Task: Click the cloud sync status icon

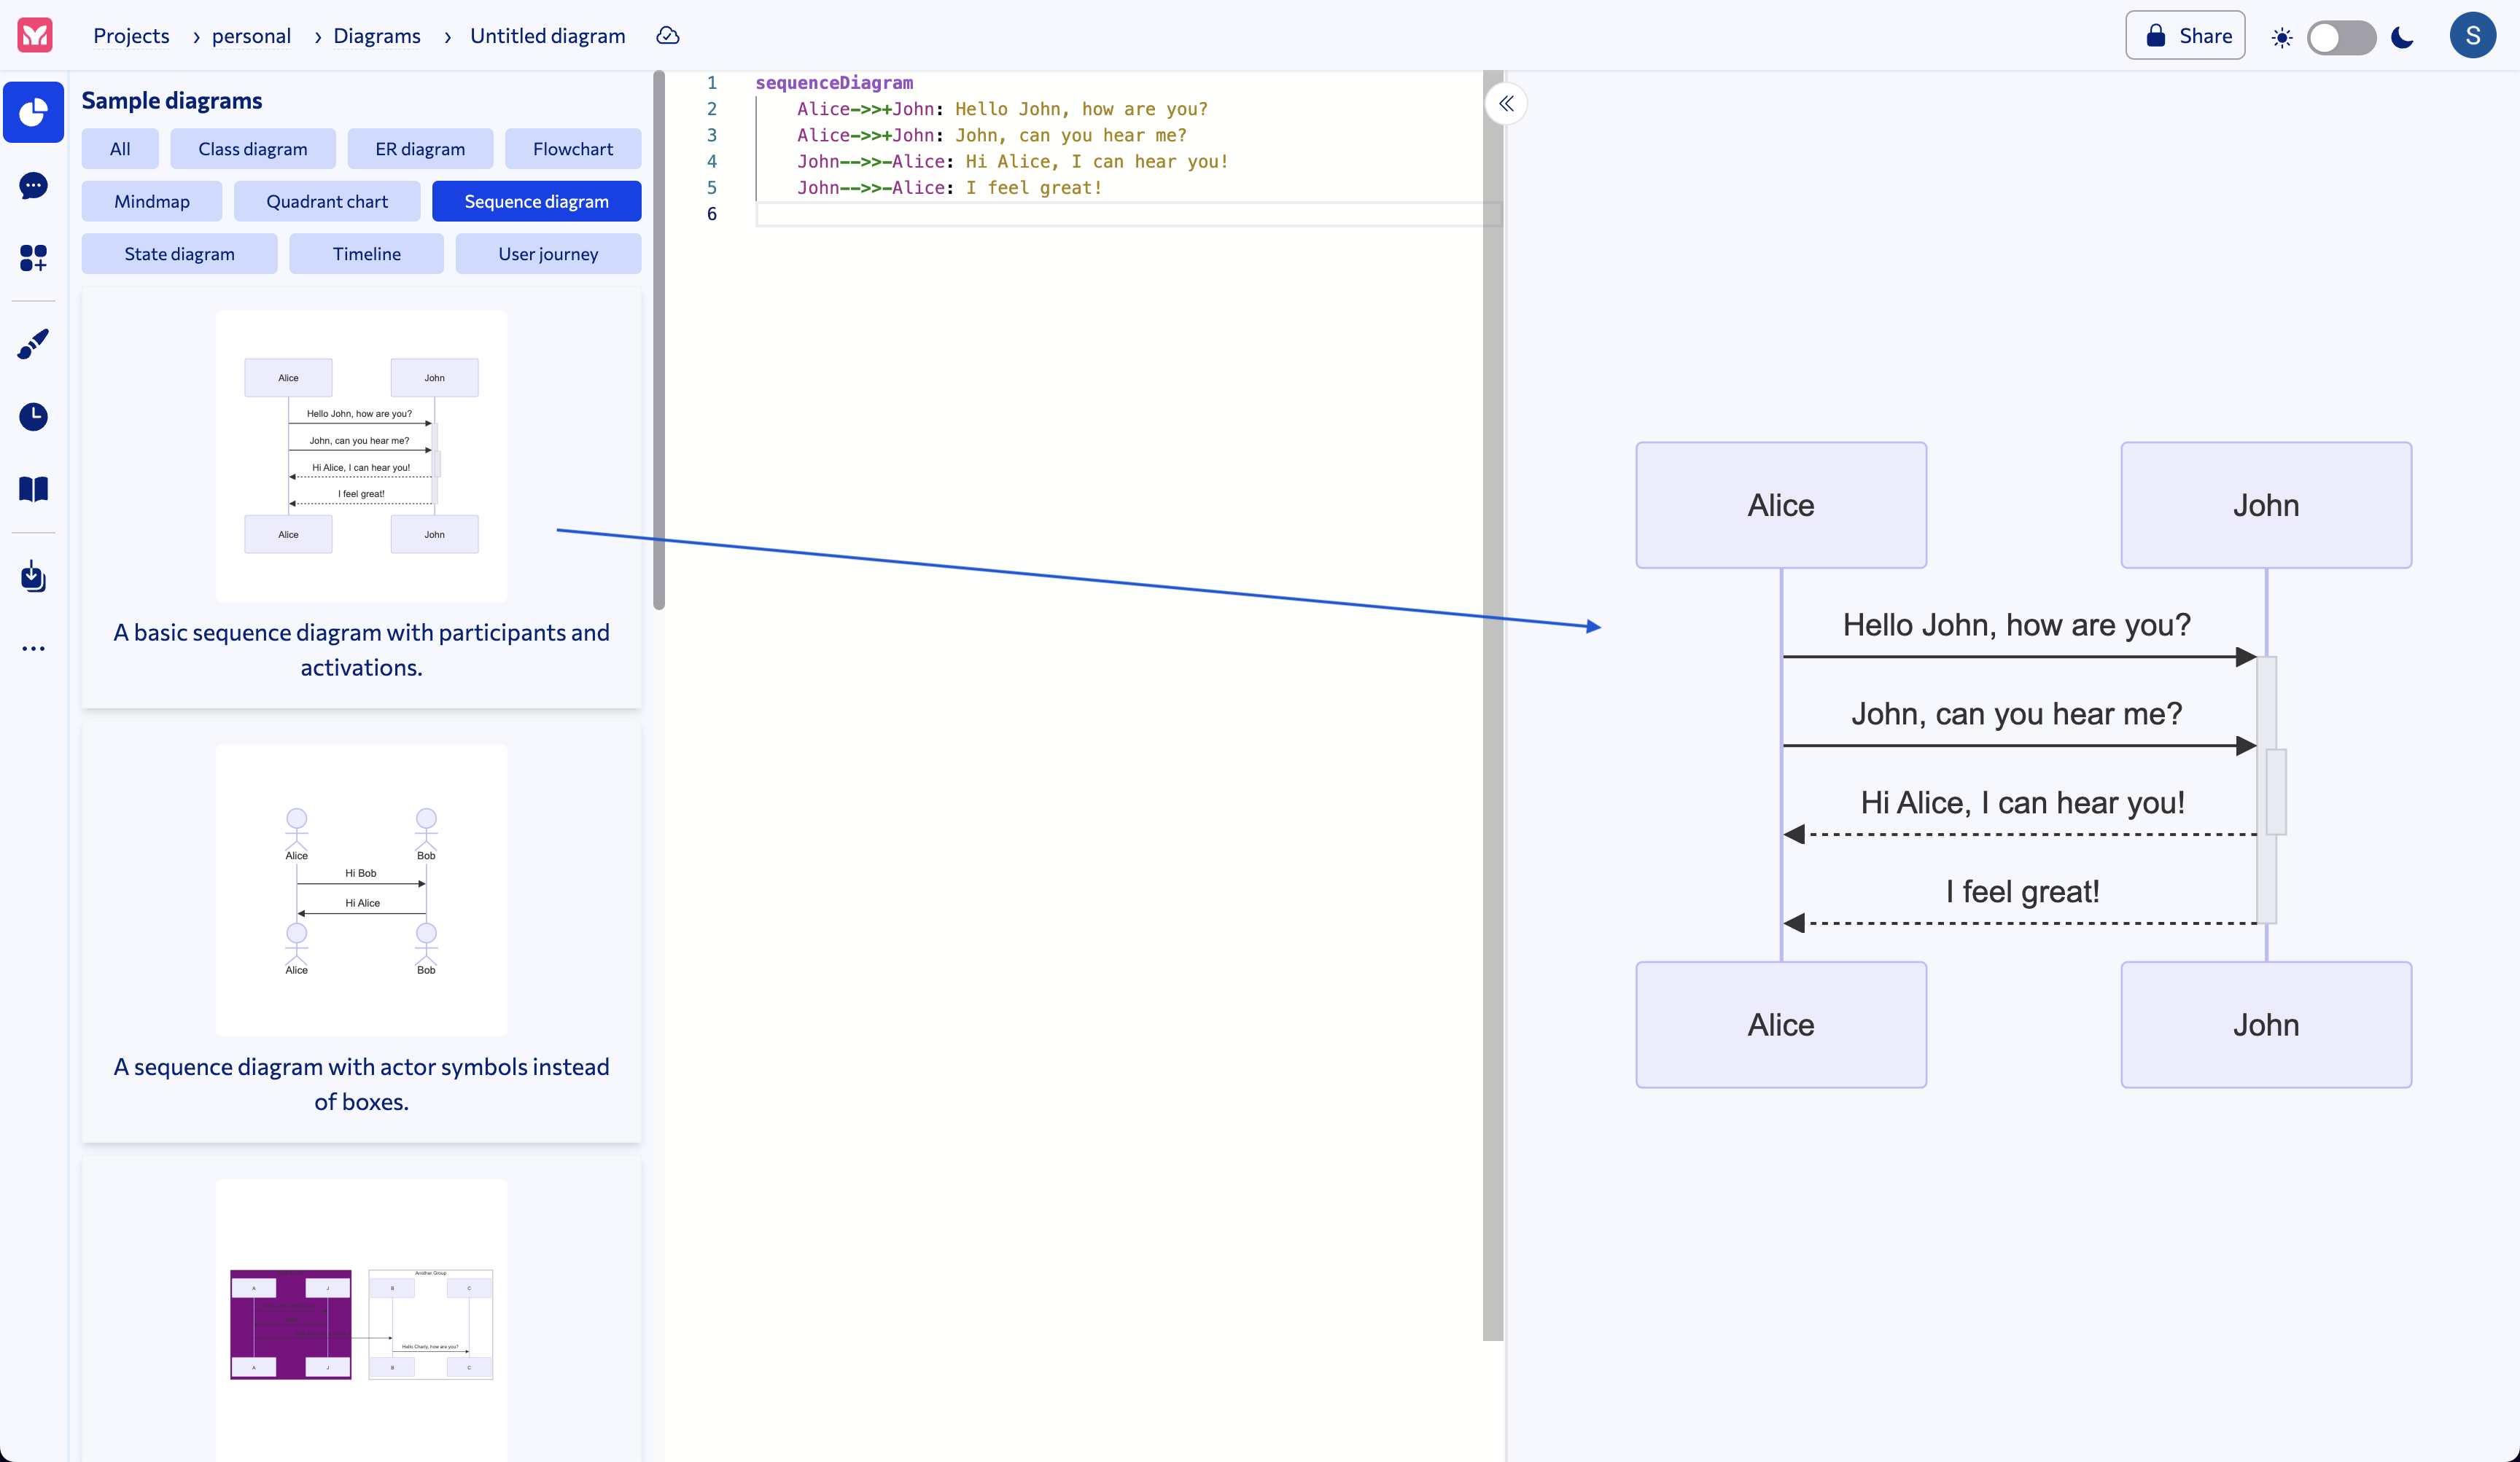Action: point(667,35)
